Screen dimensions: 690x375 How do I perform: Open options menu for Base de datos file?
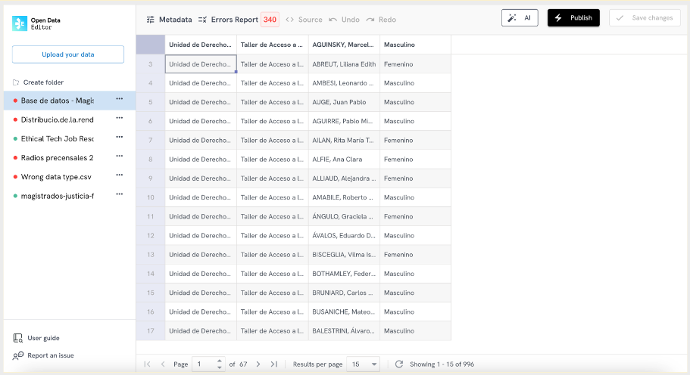119,99
